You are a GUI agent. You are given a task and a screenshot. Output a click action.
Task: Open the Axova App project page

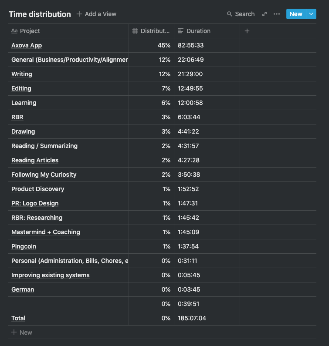coord(27,45)
